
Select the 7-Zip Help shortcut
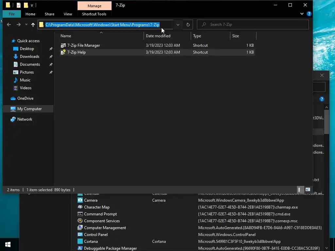click(x=157, y=52)
